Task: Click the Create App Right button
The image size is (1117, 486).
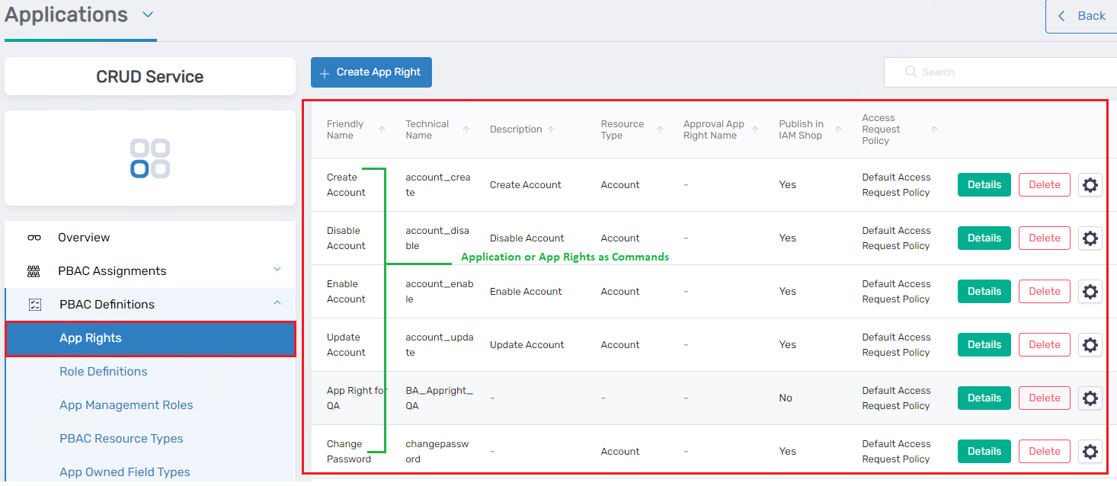Action: point(371,72)
